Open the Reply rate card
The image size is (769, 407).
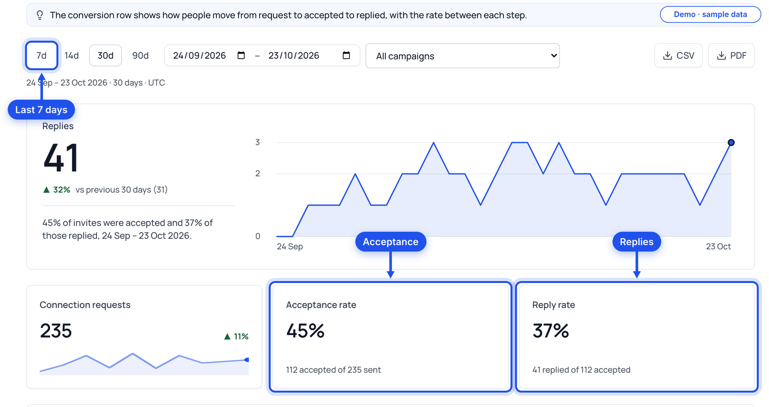point(637,337)
